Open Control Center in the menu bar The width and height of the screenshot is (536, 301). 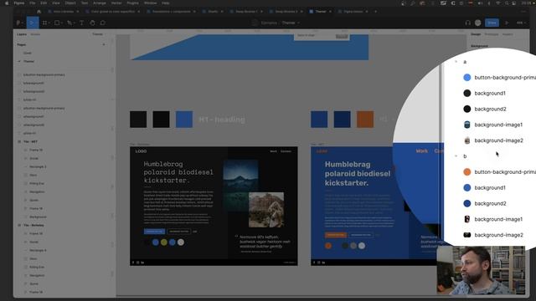[x=513, y=3]
